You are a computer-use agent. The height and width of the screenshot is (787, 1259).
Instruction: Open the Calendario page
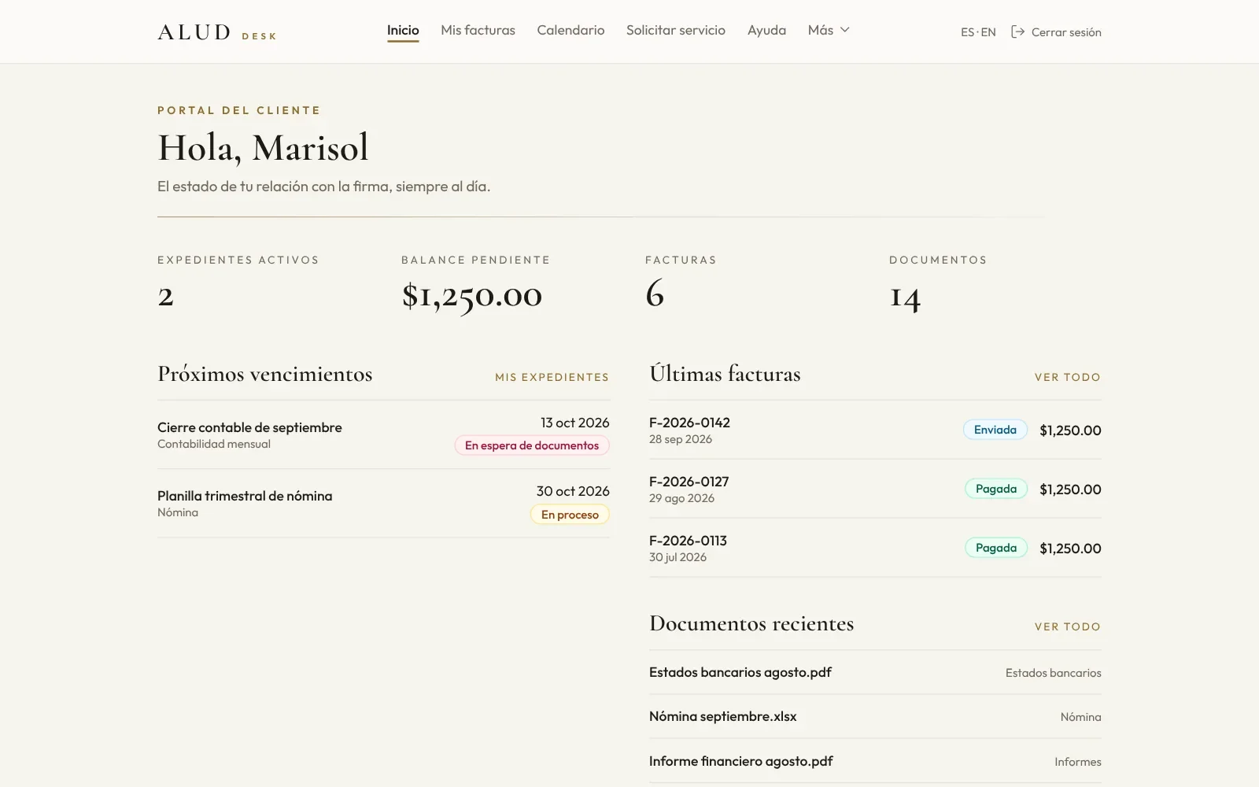570,30
